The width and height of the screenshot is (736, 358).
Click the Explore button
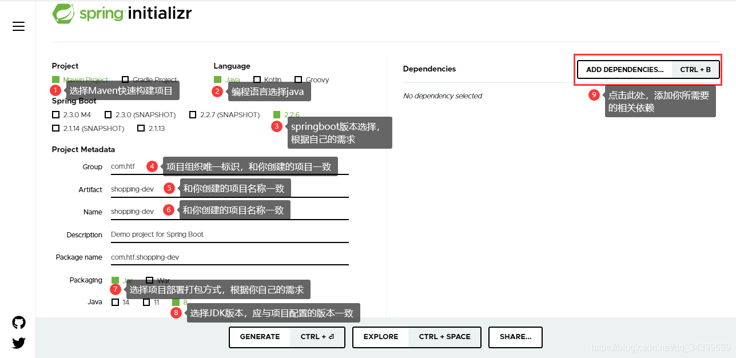click(x=417, y=337)
